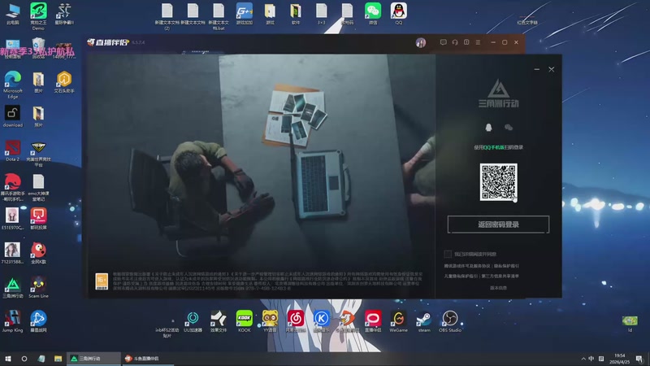This screenshot has width=650, height=366.
Task: Minimize the 三角洲行动 login window
Action: 537,69
